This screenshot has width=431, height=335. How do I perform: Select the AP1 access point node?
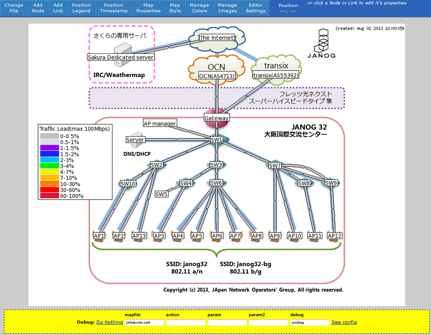[x=99, y=236]
